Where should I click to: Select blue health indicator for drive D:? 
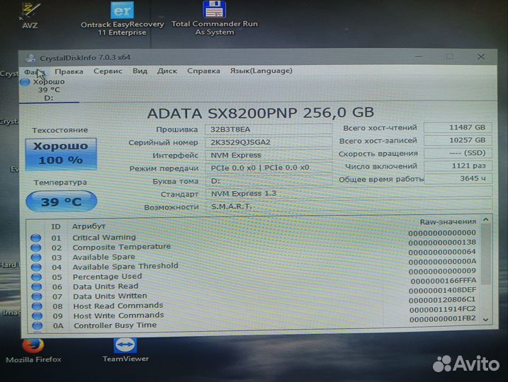pos(25,82)
